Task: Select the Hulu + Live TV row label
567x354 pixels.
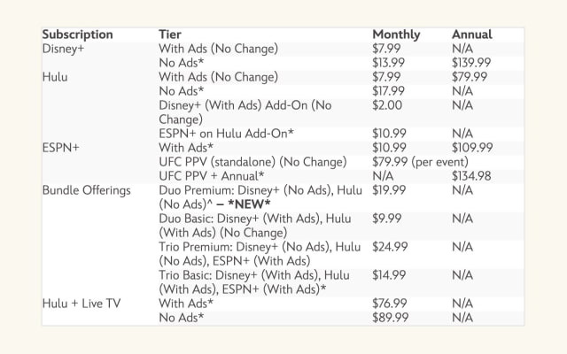Action: click(81, 304)
